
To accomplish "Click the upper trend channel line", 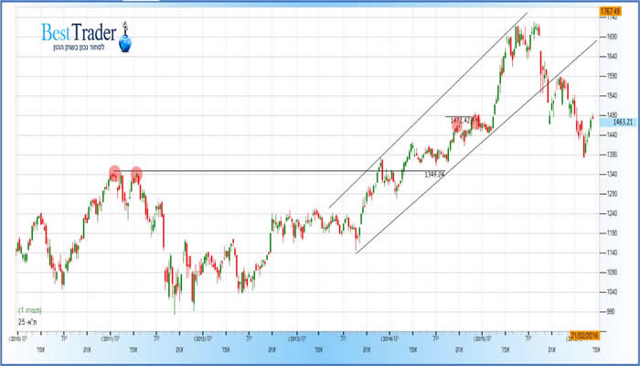I will (430, 110).
